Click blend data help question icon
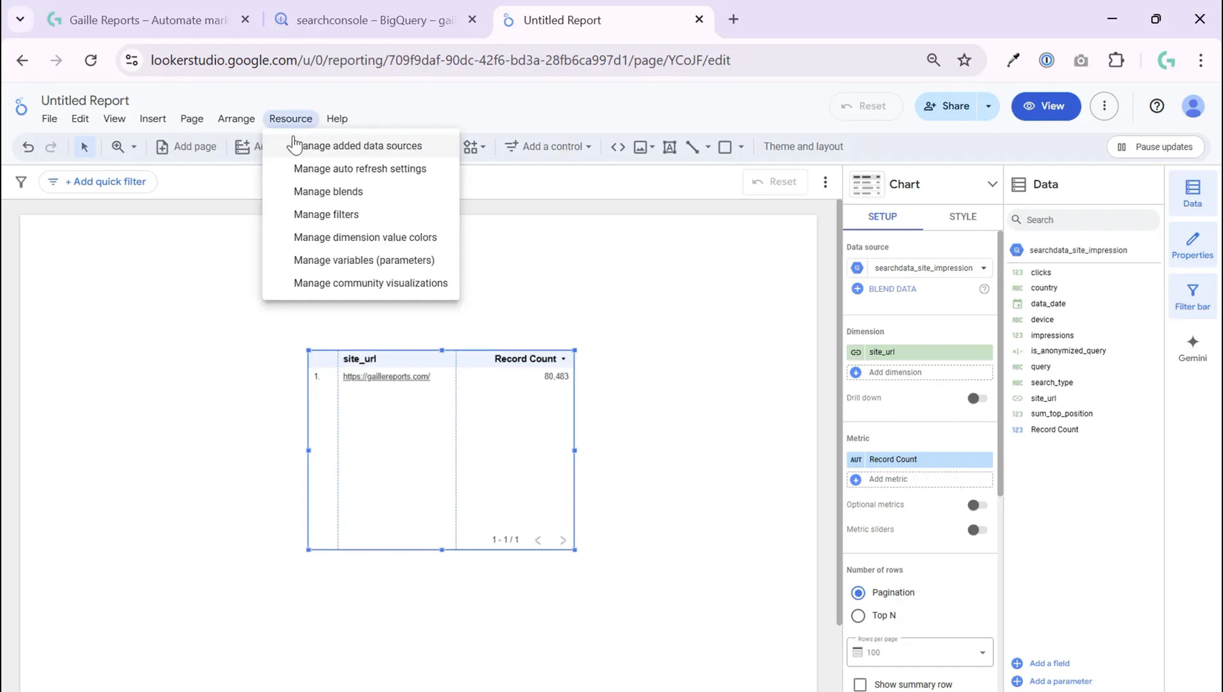Image resolution: width=1223 pixels, height=692 pixels. [984, 289]
